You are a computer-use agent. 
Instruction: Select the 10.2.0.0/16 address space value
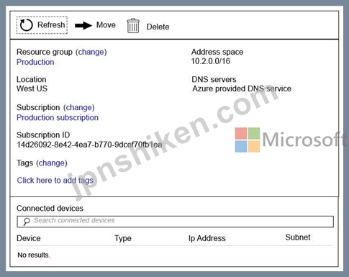coord(211,61)
